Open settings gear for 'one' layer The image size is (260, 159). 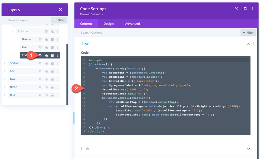(40, 71)
